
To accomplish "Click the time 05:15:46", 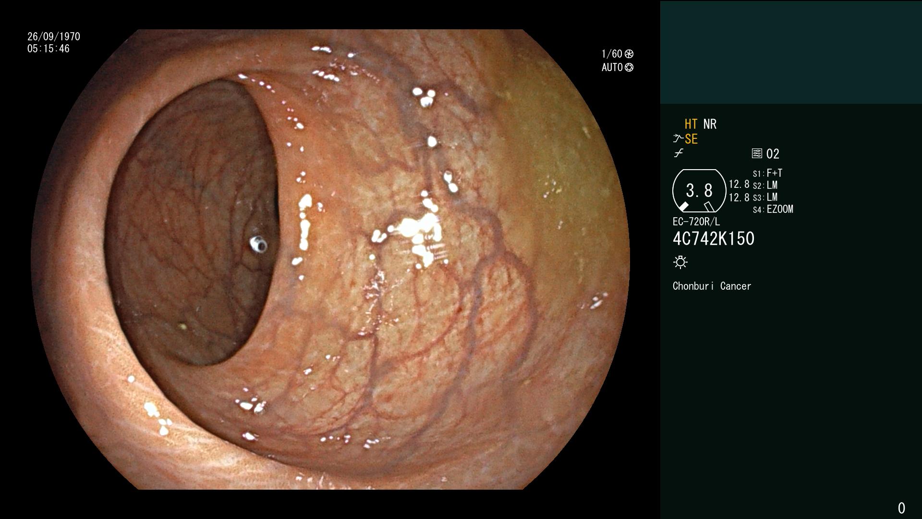I will [x=49, y=49].
